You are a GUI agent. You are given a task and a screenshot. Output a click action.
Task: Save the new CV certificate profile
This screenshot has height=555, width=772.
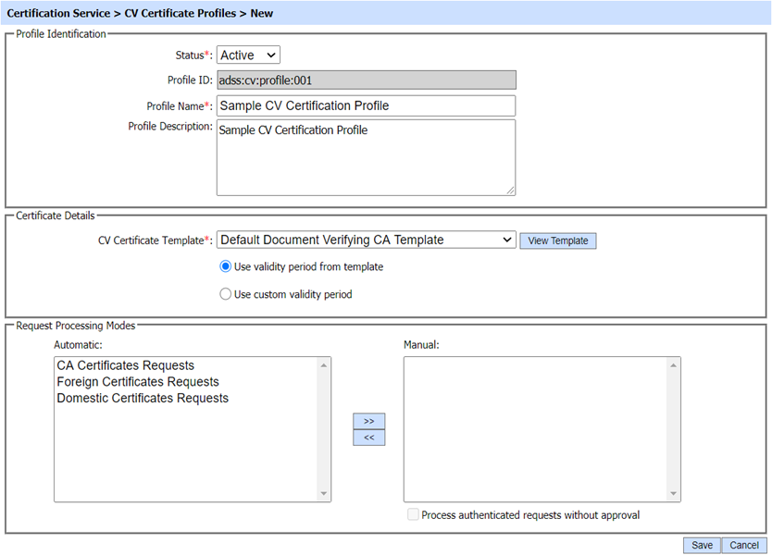tap(702, 545)
